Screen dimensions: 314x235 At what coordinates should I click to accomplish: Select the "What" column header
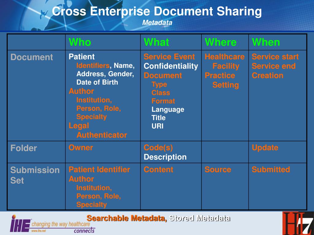156,42
